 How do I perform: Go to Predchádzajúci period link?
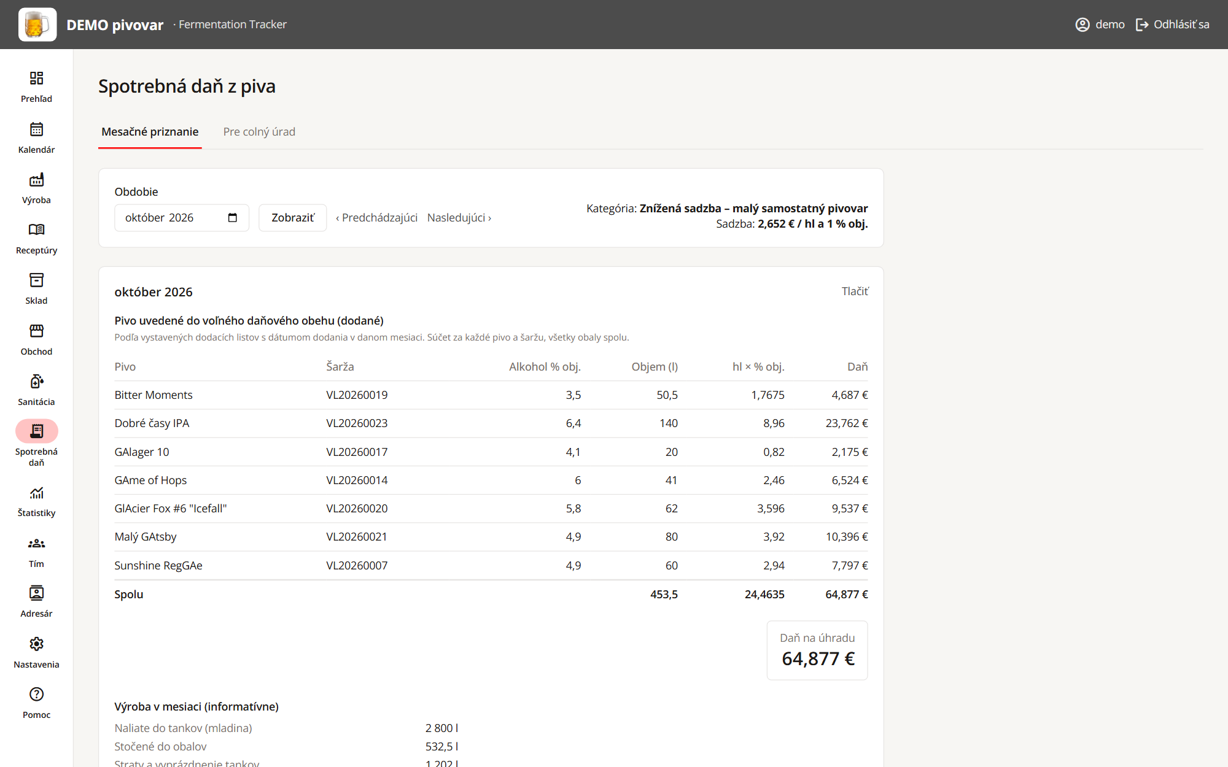376,218
